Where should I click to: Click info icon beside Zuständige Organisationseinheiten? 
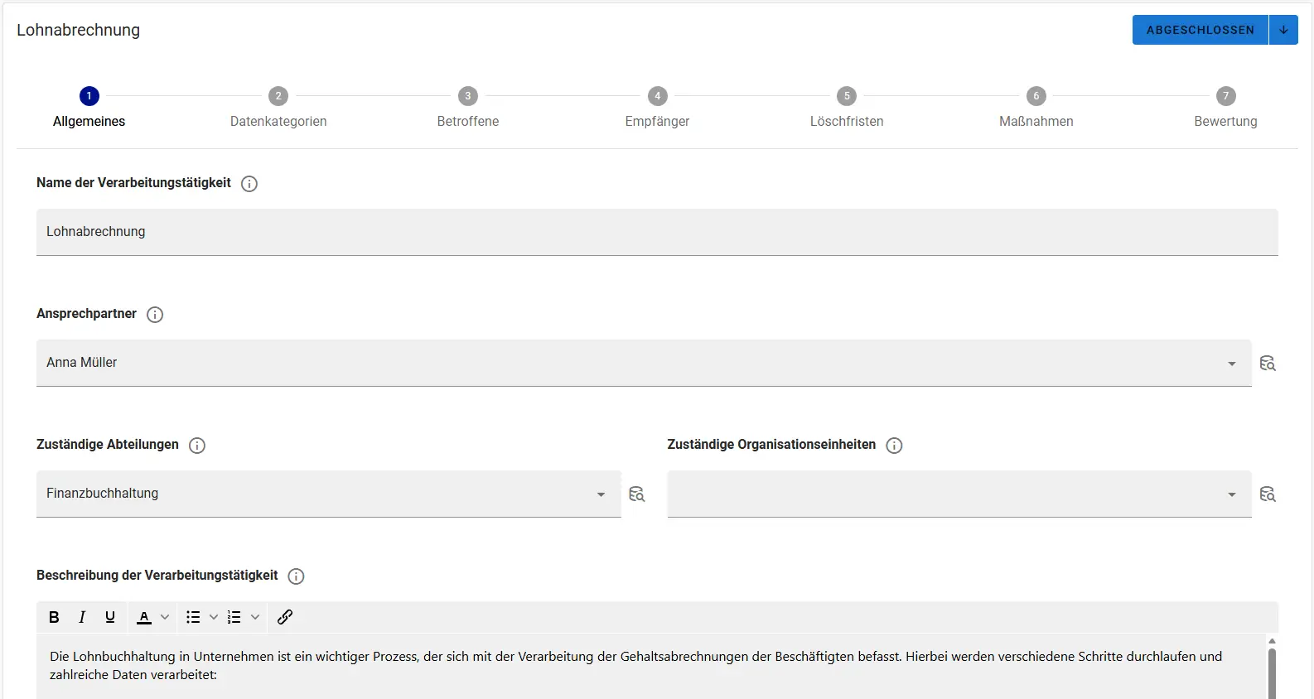pos(894,446)
